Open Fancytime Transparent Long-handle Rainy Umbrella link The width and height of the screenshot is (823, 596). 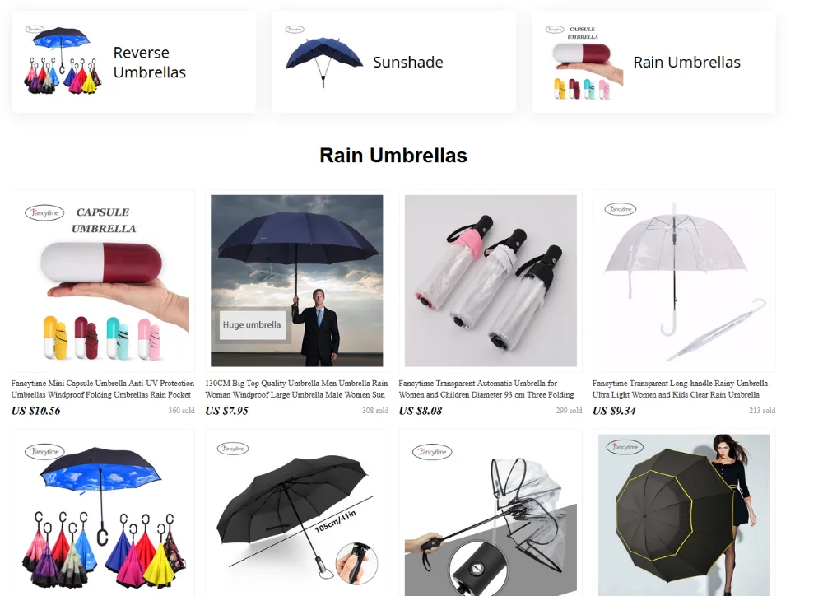pos(681,389)
